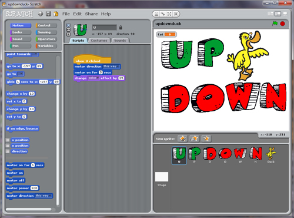Select the duplicate stamp tool

point(156,14)
